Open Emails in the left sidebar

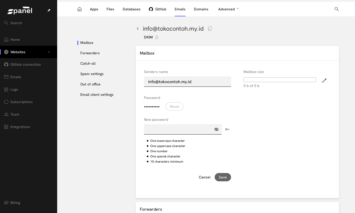[x=29, y=77]
